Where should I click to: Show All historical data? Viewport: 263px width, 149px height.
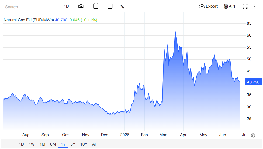coord(94,144)
